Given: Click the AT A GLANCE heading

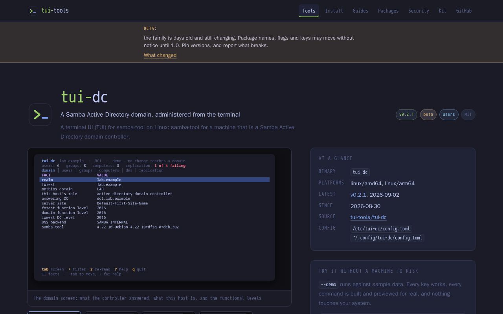Looking at the screenshot, I should tap(336, 159).
